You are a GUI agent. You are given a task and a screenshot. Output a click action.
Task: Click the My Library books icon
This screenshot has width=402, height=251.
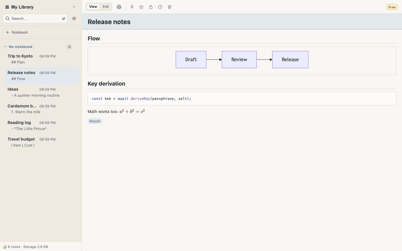coord(7,7)
